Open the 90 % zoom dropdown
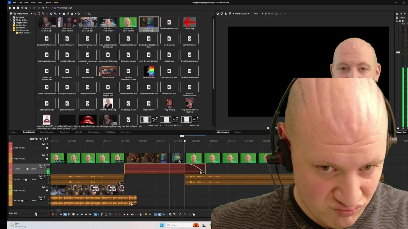Screen dimensions: 408x229 click(263, 14)
